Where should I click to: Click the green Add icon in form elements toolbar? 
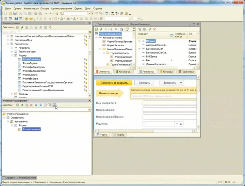tap(96, 29)
